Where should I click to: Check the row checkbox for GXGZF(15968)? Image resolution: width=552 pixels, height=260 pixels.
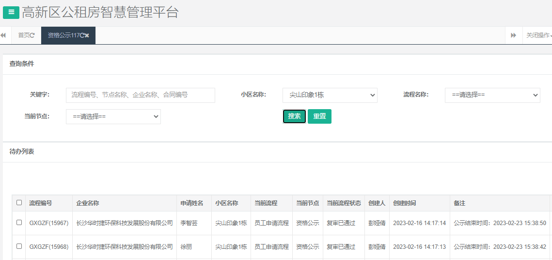coord(19,246)
